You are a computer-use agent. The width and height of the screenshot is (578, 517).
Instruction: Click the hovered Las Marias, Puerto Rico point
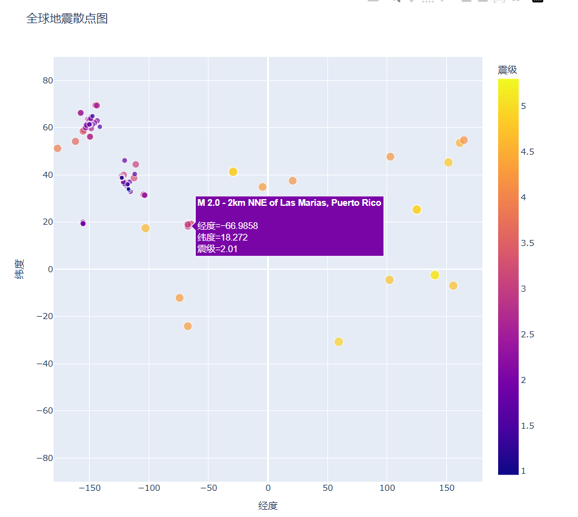(188, 225)
